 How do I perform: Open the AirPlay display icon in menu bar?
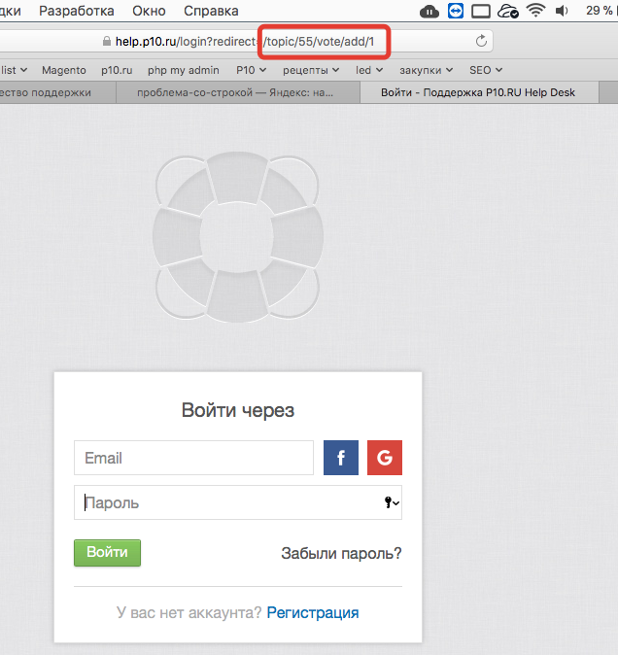pos(481,12)
